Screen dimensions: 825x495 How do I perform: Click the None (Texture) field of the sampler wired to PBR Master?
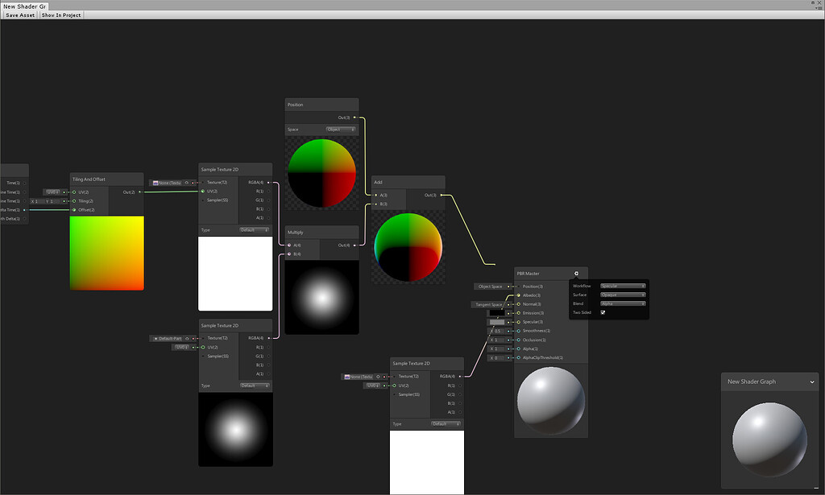click(x=359, y=377)
